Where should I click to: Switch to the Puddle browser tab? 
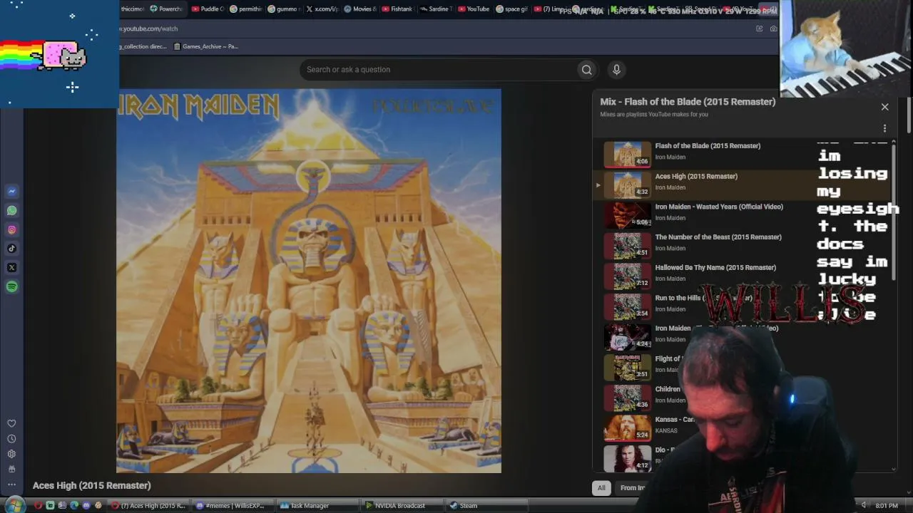[208, 9]
